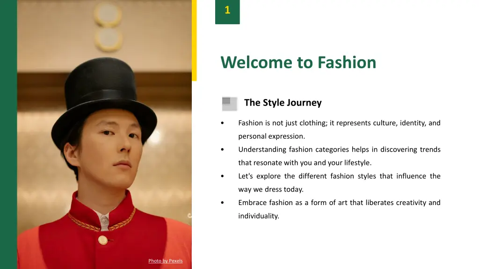Viewport: 479px width, 269px height.
Task: Click the bullet dot before Fashion is not just
Action: pos(222,123)
